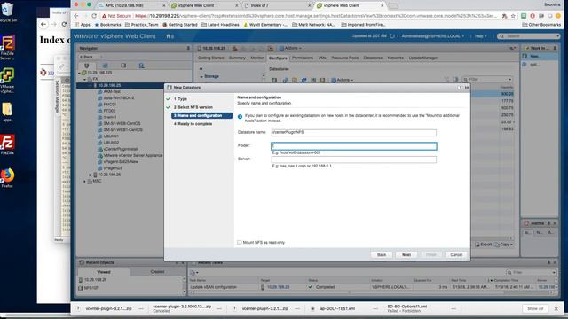Select the SM-SF-WEB-CentOS virtual machine
Image resolution: width=568 pixels, height=319 pixels.
point(122,123)
